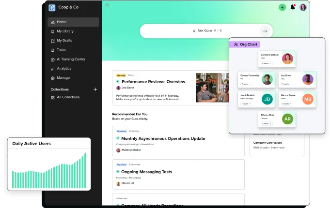Click the AR avatar in Org Chart
The height and width of the screenshot is (208, 331).
[x=287, y=119]
